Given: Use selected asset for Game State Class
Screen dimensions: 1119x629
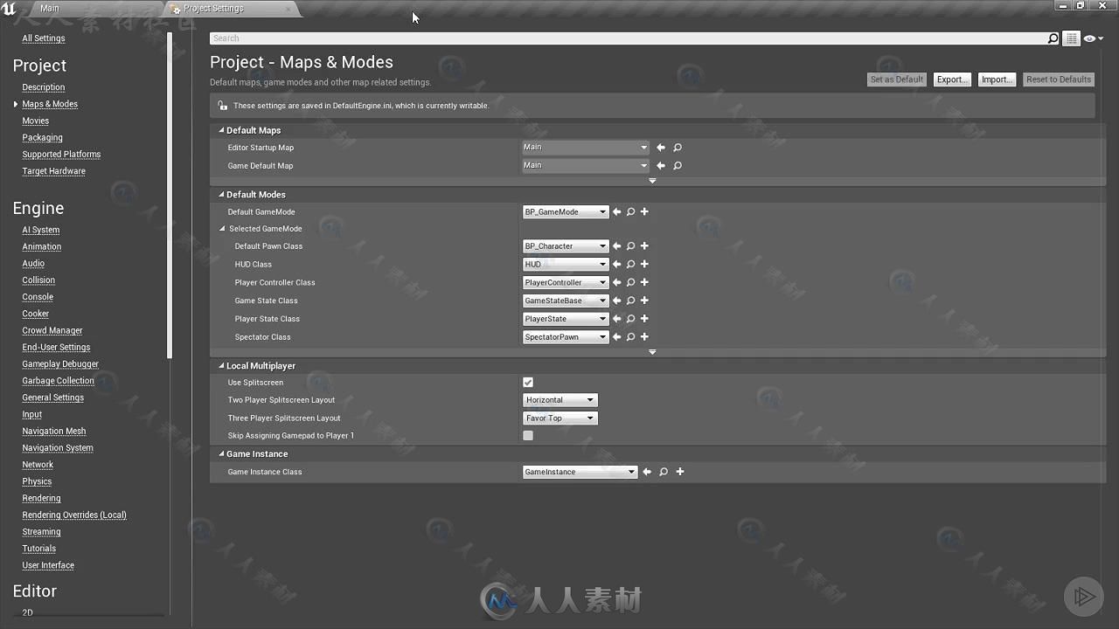Looking at the screenshot, I should coord(617,301).
